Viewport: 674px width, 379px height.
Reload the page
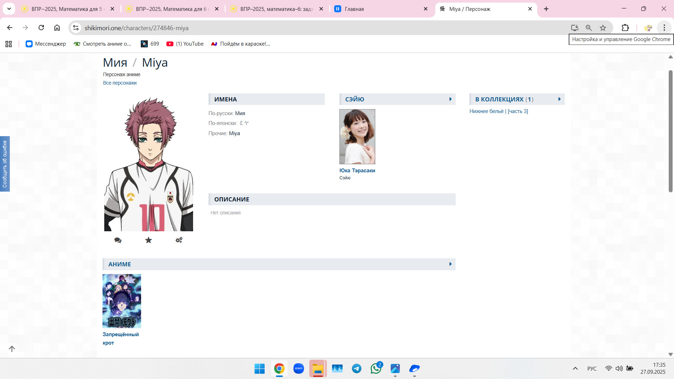pos(41,28)
